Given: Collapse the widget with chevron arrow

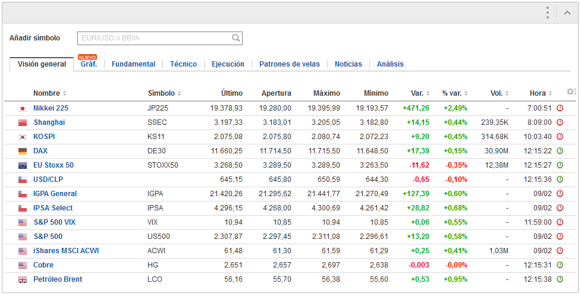Looking at the screenshot, I should click(x=567, y=13).
